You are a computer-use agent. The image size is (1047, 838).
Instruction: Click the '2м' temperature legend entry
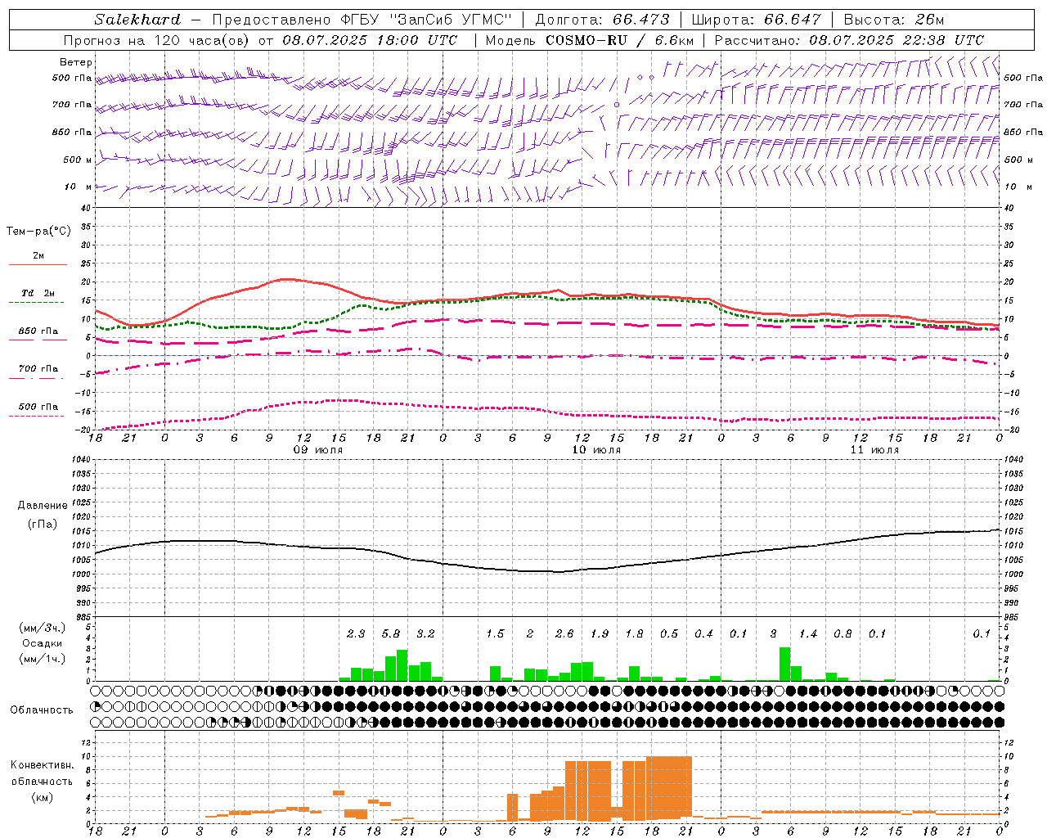pos(38,256)
